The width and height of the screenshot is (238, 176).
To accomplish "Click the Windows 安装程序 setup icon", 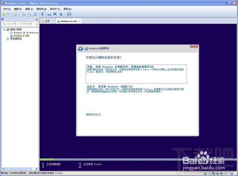I will pos(86,49).
